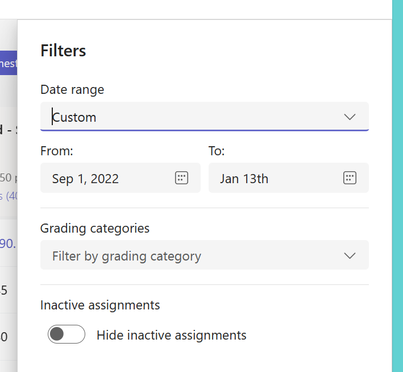This screenshot has height=372, width=403.
Task: Click the 'Date range' section label
Action: 72,89
